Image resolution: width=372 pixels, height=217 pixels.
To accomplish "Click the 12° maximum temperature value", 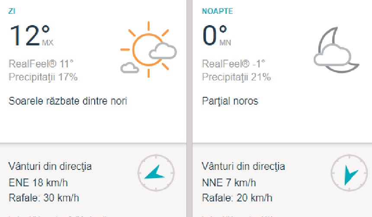I will pyautogui.click(x=25, y=35).
